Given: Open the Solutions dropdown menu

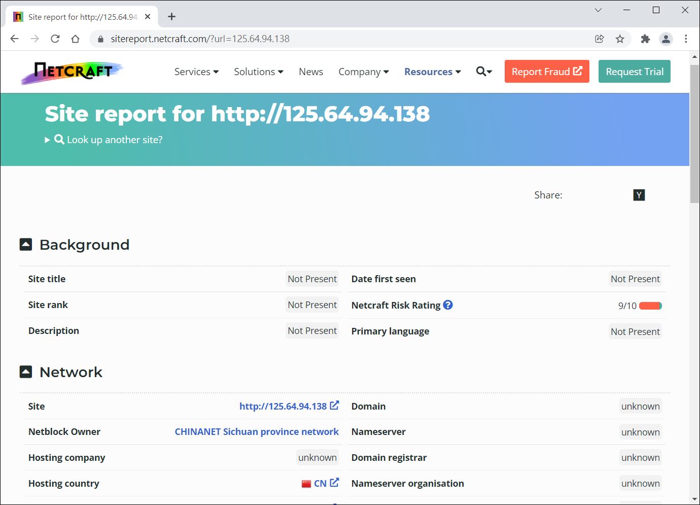Looking at the screenshot, I should [x=259, y=72].
